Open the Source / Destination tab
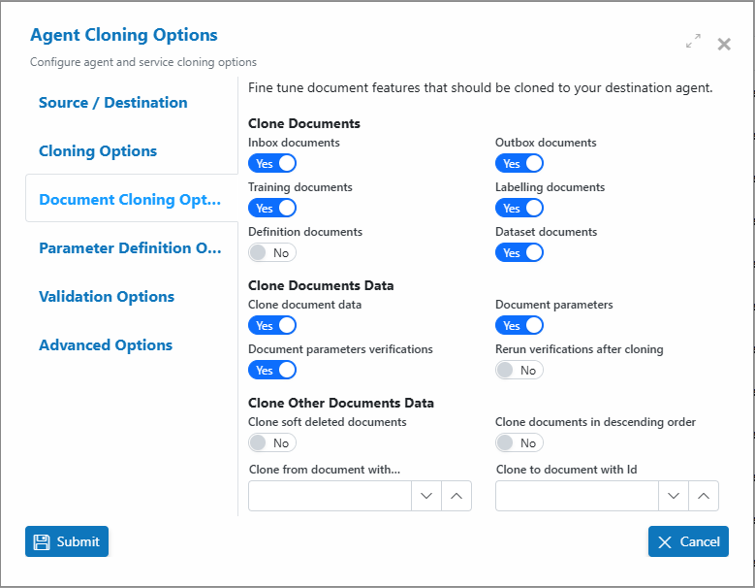 (x=113, y=103)
